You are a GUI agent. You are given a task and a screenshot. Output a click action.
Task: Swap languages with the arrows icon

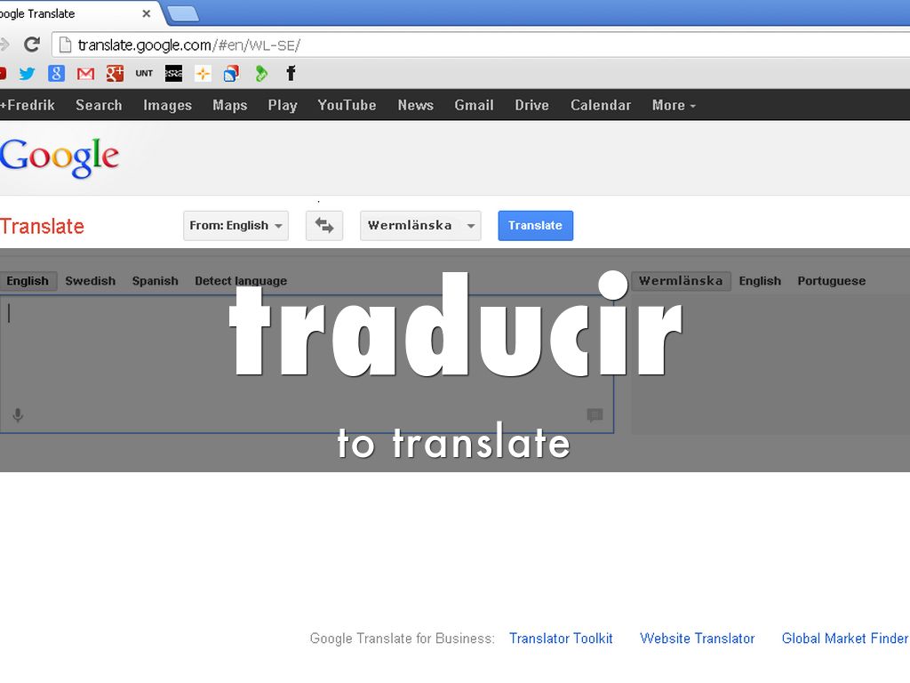click(324, 226)
